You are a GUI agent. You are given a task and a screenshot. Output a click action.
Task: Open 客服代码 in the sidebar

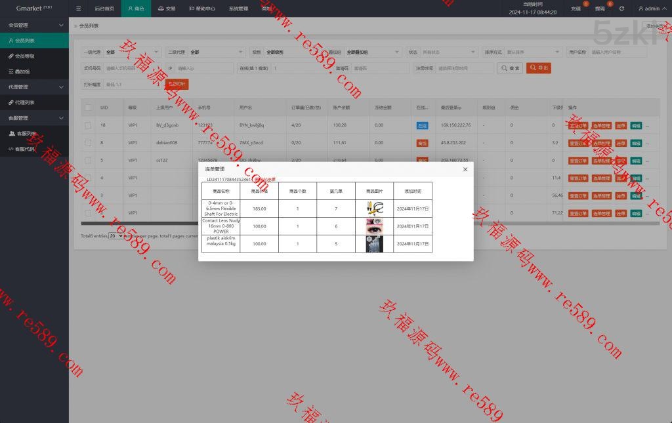click(x=26, y=149)
